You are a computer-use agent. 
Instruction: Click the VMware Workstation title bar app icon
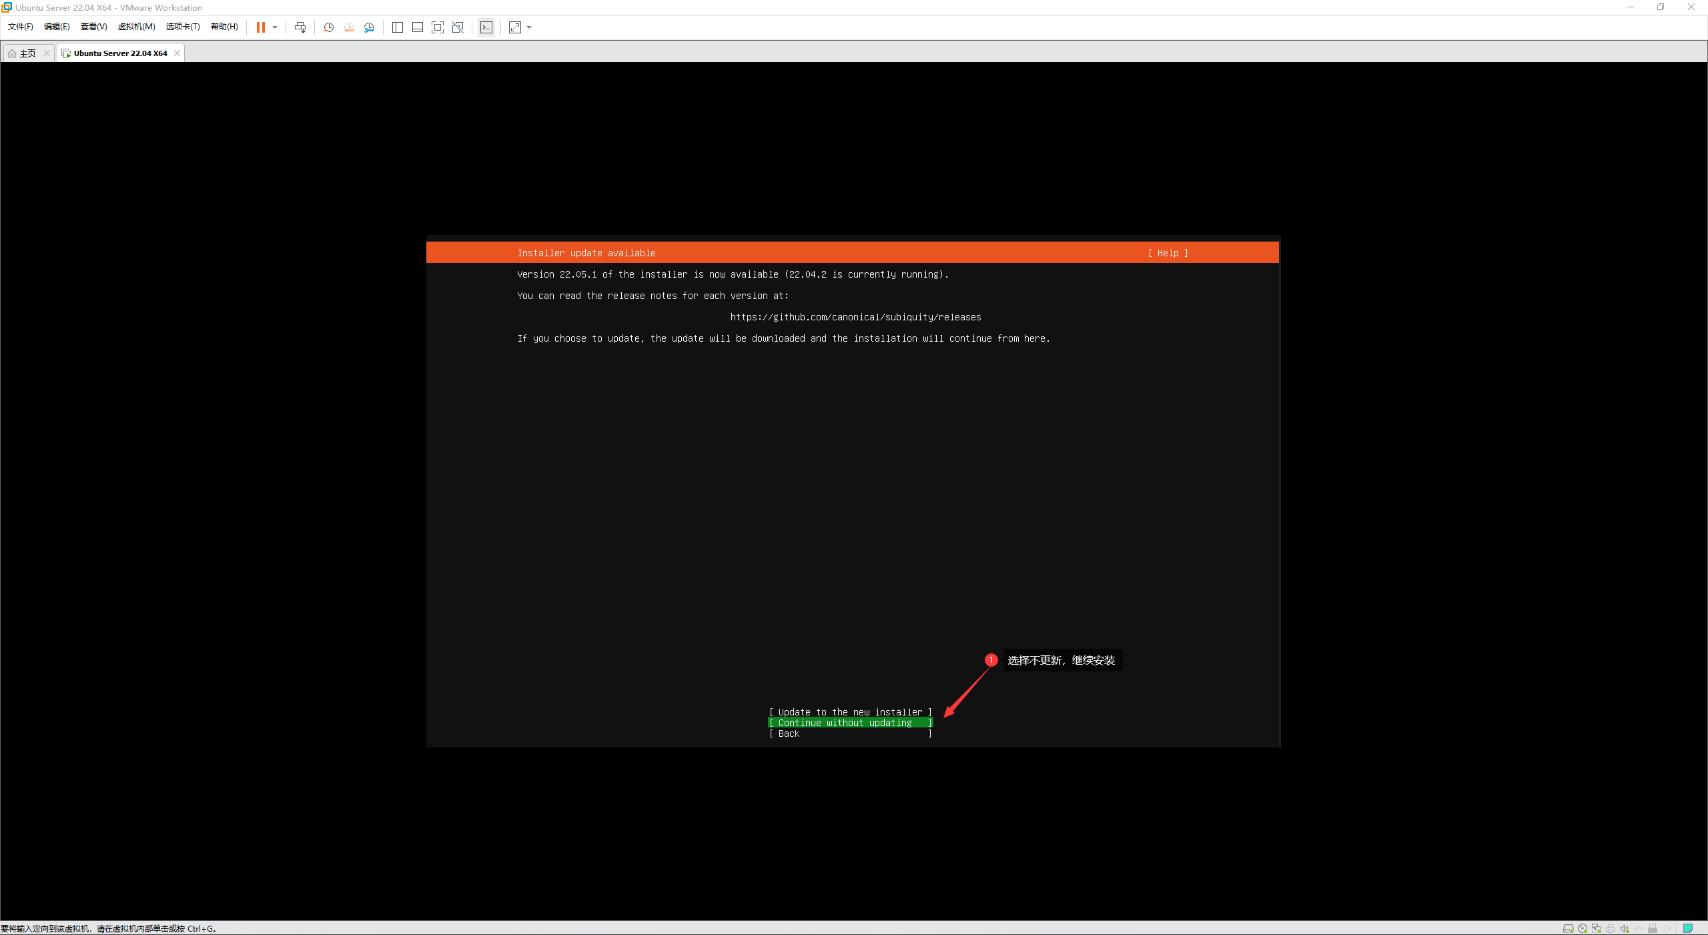tap(7, 7)
